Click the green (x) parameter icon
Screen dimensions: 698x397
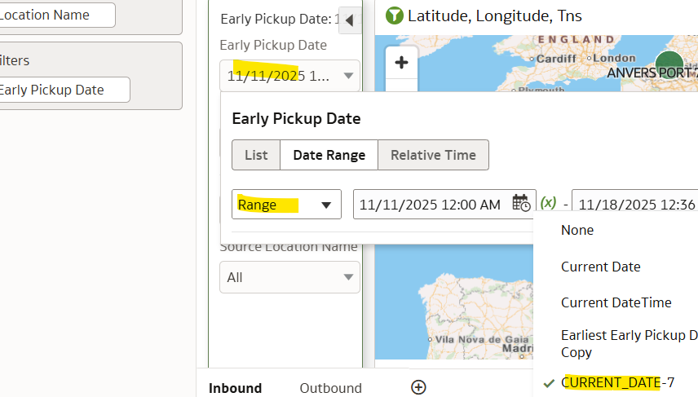pyautogui.click(x=549, y=203)
